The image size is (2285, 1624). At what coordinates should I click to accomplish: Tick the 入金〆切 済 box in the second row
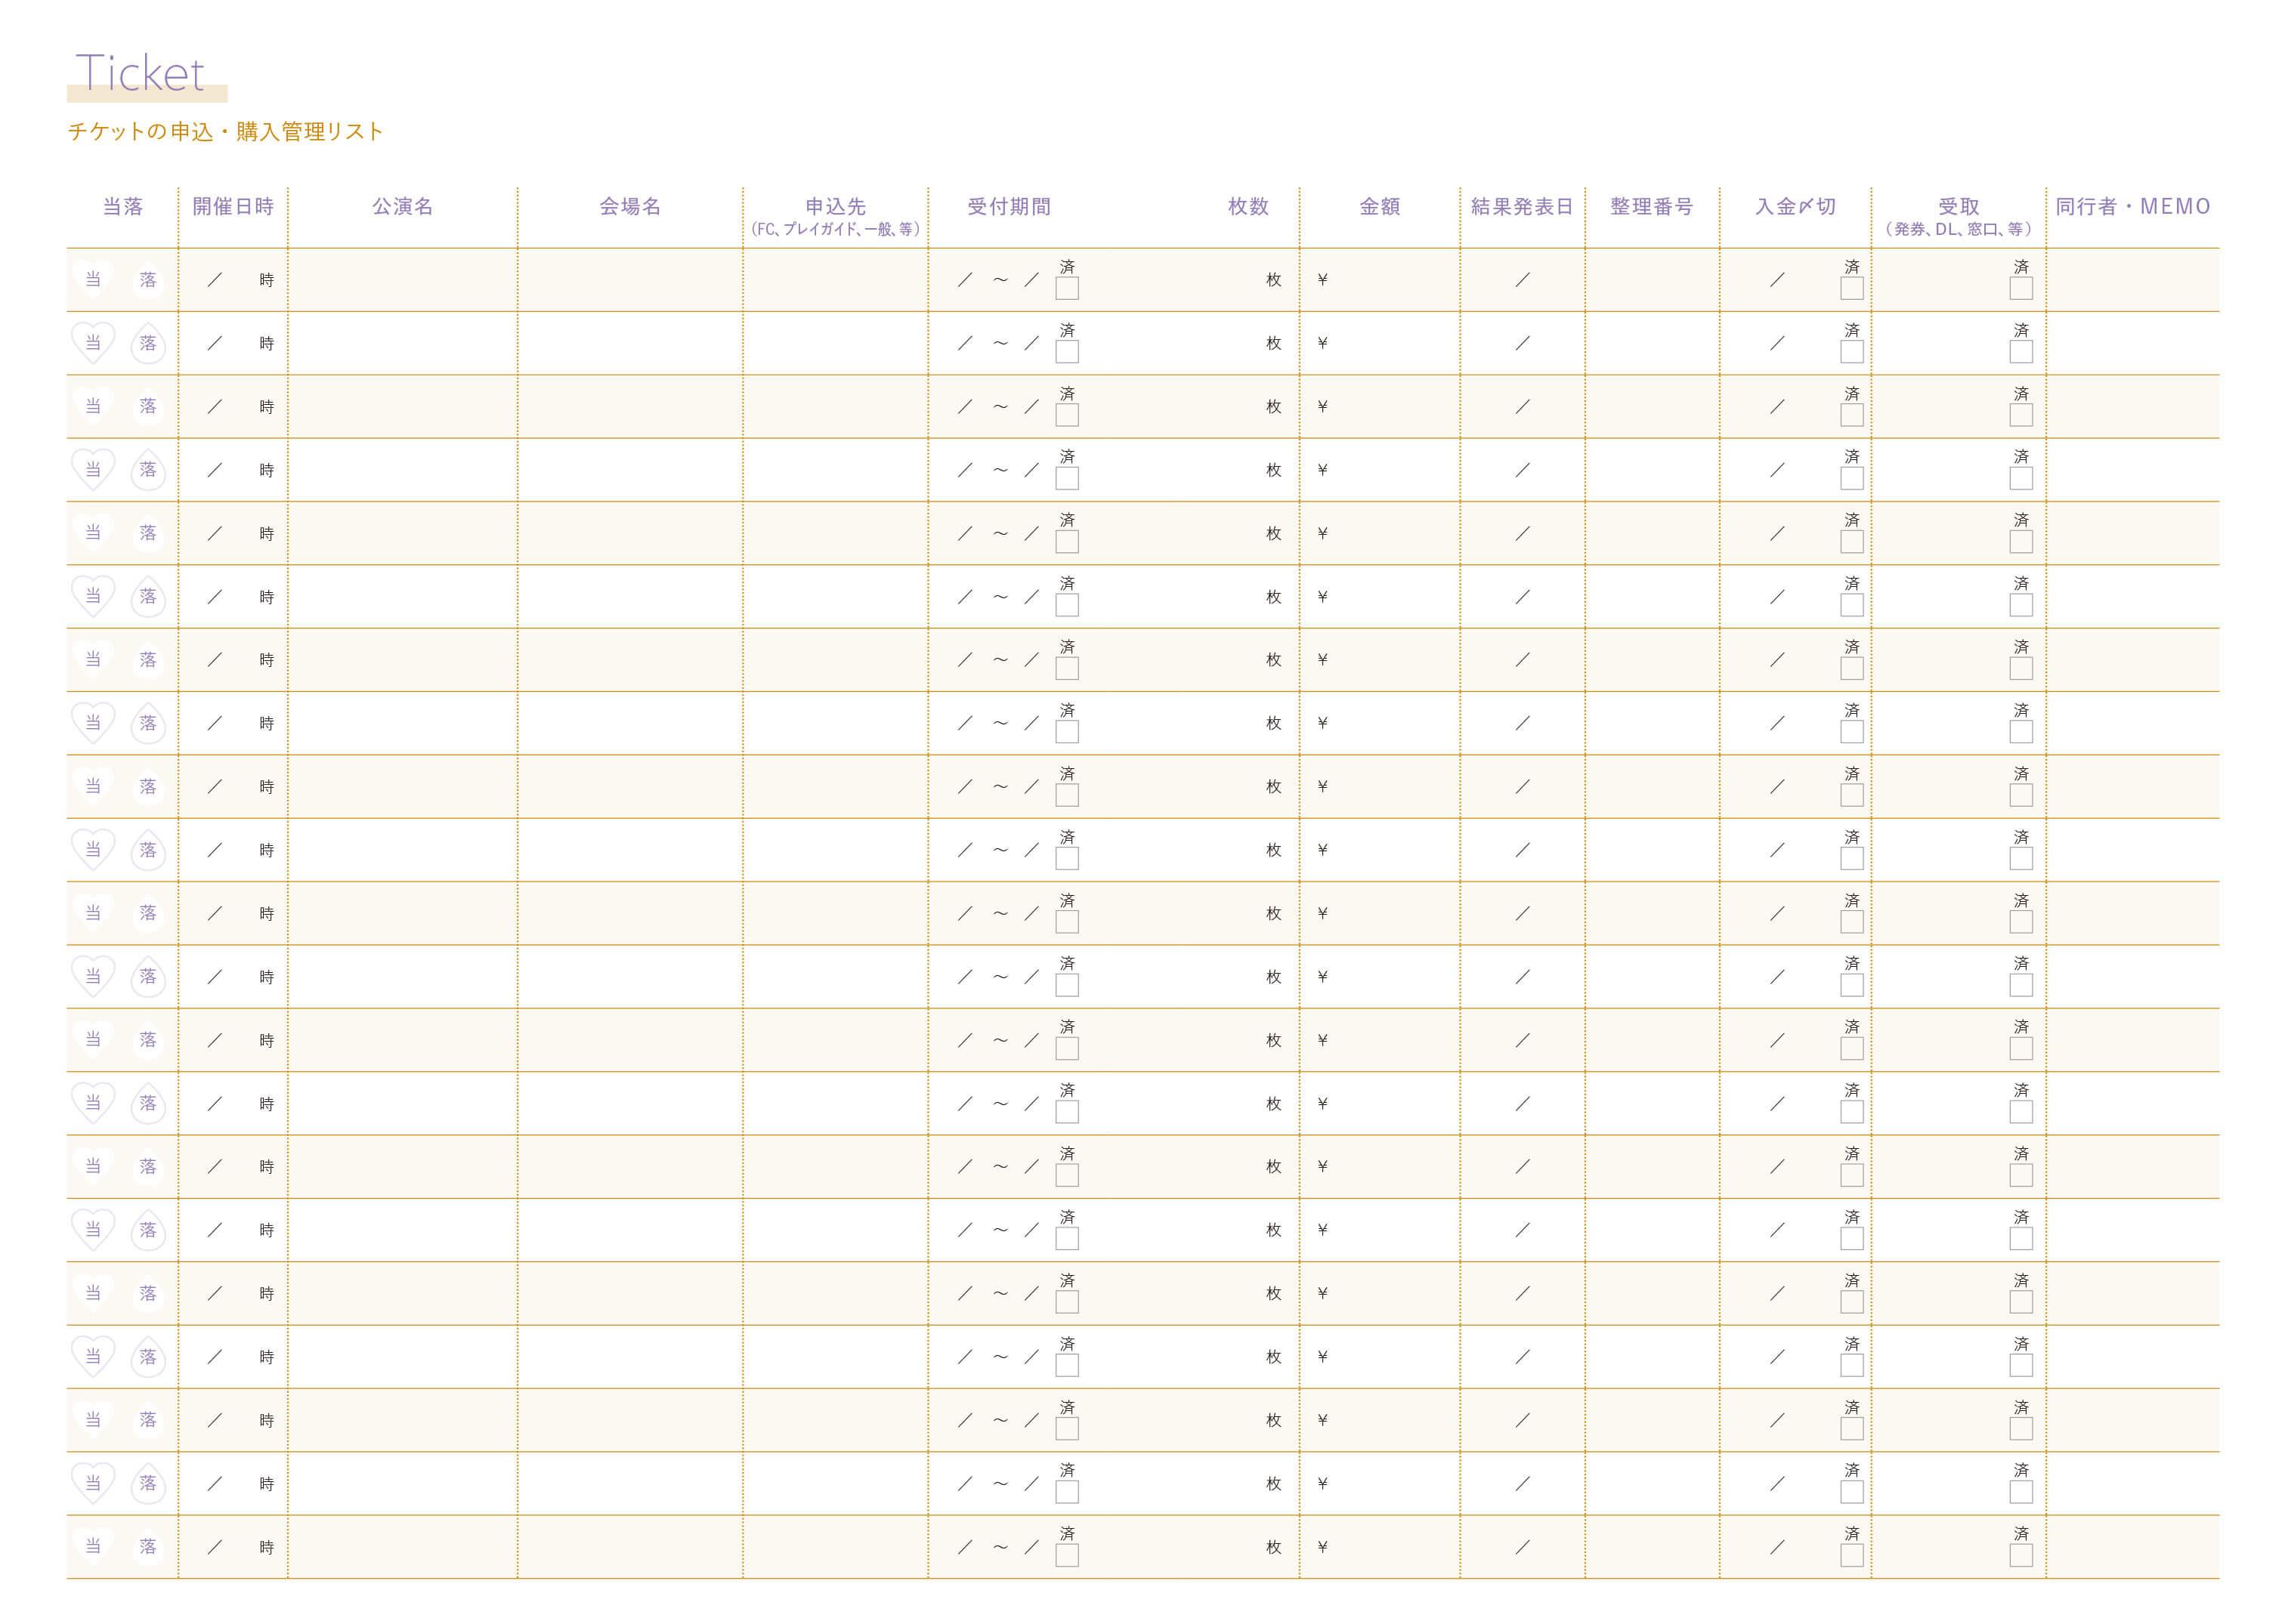(x=1852, y=352)
